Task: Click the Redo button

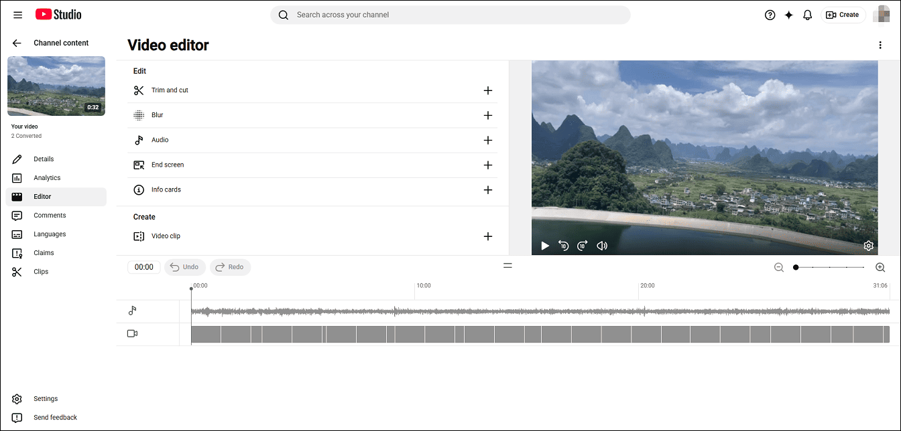Action: coord(231,267)
